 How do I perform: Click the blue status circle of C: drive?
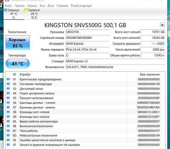[6, 10]
